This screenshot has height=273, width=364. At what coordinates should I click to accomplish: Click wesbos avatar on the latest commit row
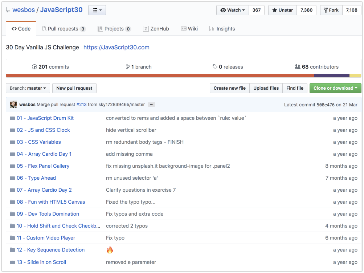click(13, 105)
